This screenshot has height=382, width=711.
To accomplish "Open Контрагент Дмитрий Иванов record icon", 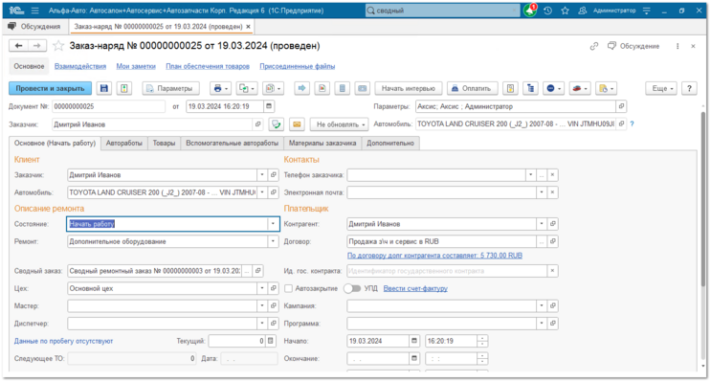I will [552, 224].
